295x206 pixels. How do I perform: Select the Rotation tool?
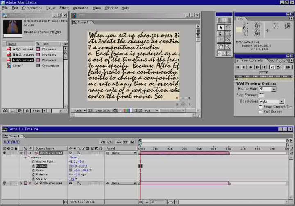[228, 27]
